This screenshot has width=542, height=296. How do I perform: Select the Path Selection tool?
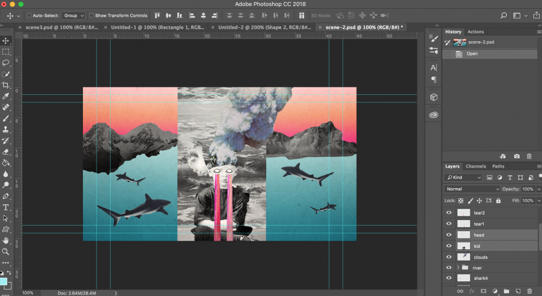(5, 218)
